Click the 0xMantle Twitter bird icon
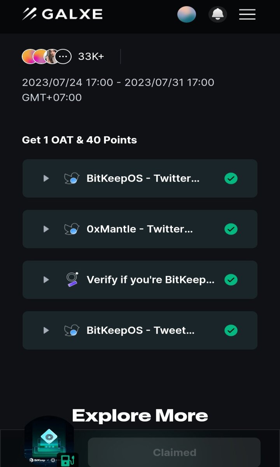 pos(72,229)
